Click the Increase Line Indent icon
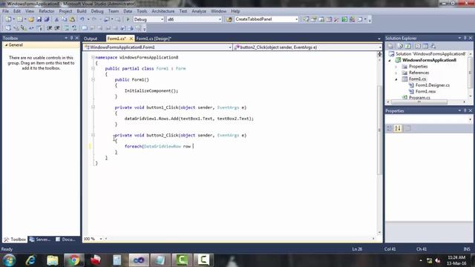Screen dimensions: 475x267 click(56, 28)
